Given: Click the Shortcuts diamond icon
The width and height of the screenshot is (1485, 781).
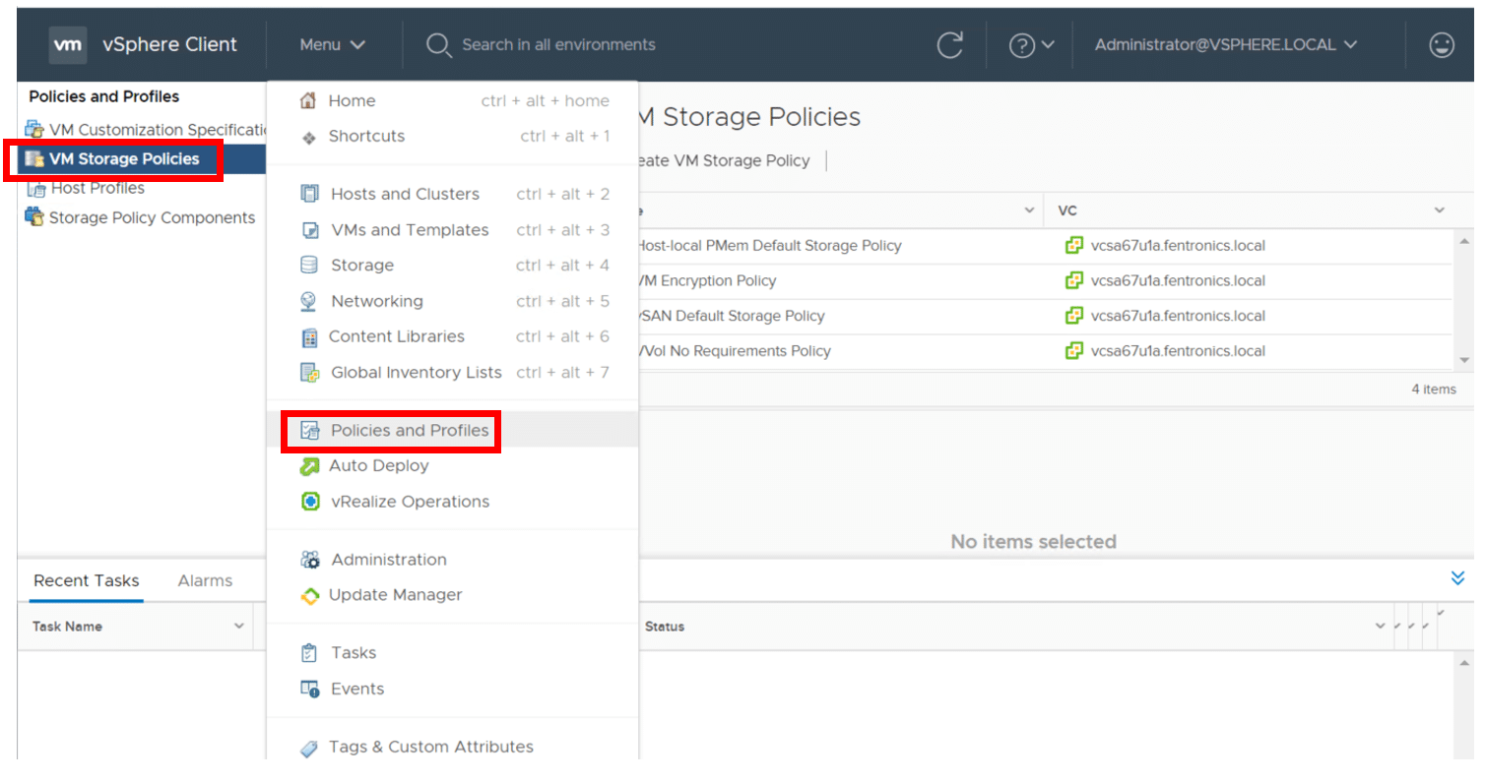Looking at the screenshot, I should coord(308,137).
